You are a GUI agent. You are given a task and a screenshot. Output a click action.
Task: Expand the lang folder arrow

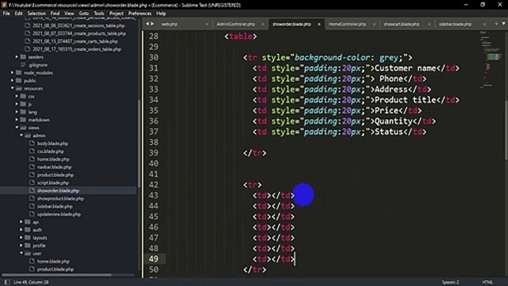(17, 112)
